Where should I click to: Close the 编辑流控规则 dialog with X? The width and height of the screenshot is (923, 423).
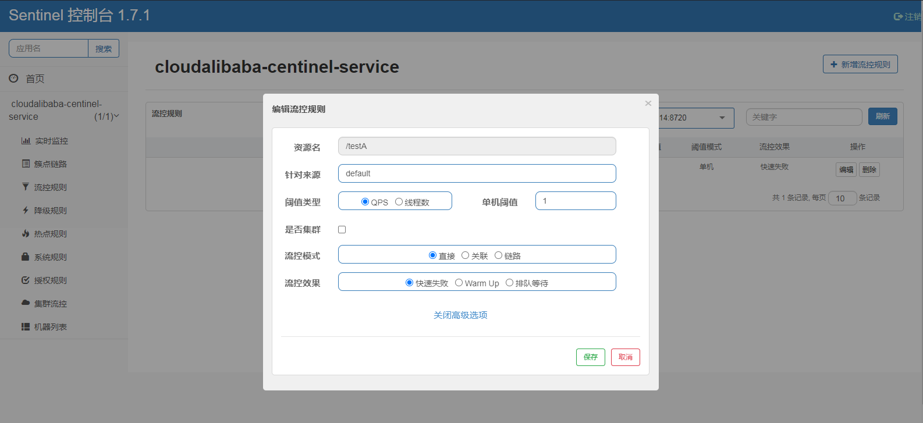pyautogui.click(x=648, y=103)
